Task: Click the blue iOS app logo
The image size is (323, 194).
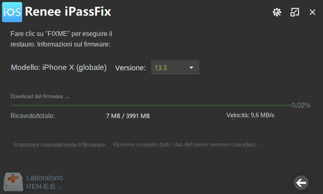Action: [x=12, y=12]
